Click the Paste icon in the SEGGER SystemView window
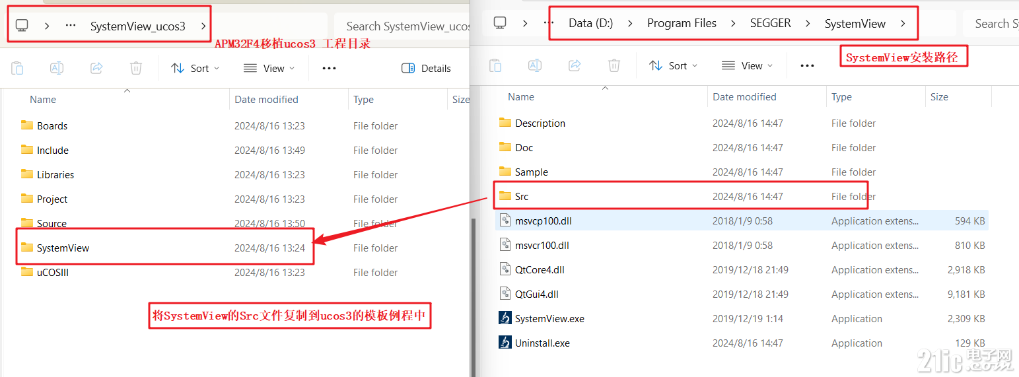The image size is (1019, 377). 495,65
